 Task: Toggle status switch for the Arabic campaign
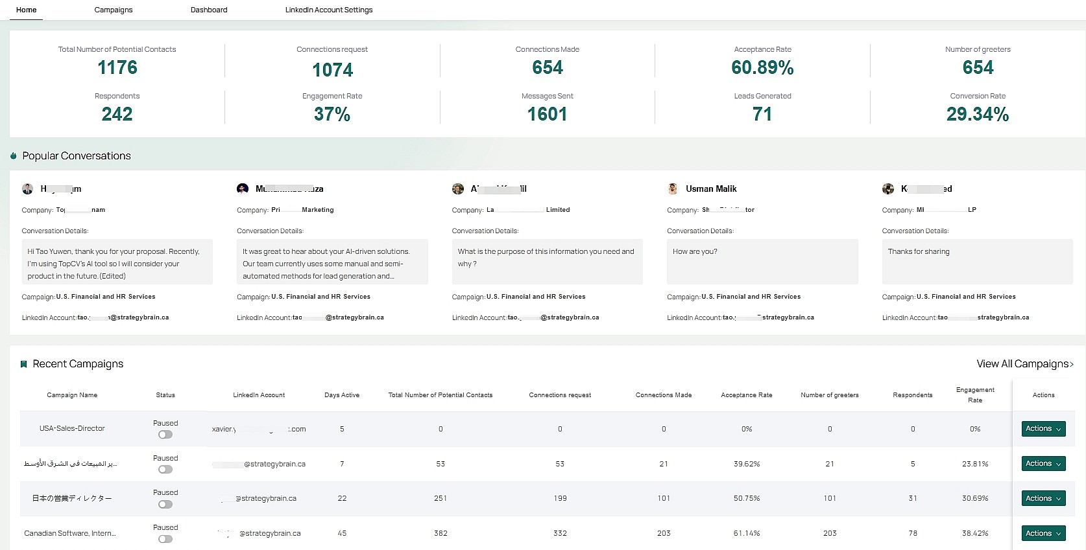(x=165, y=470)
